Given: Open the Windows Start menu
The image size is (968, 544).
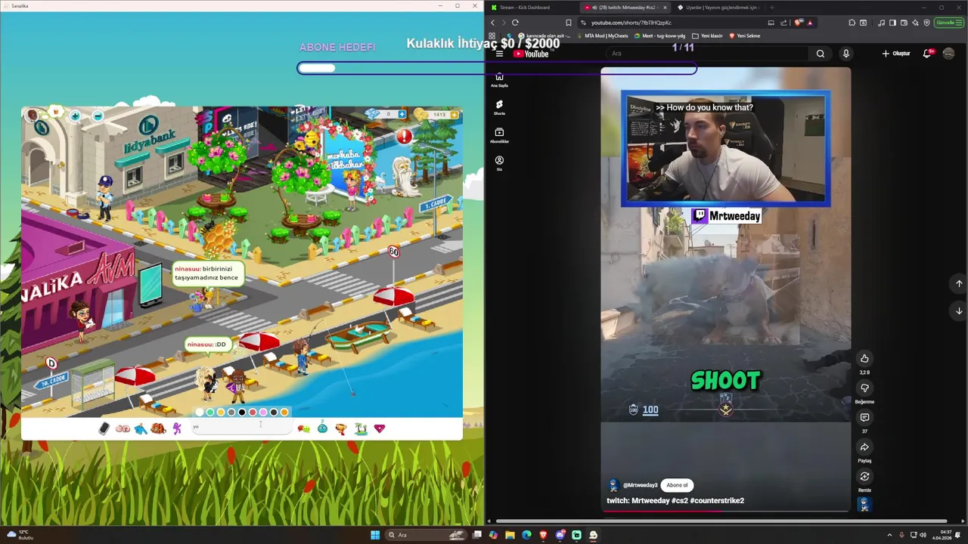Looking at the screenshot, I should pyautogui.click(x=374, y=535).
